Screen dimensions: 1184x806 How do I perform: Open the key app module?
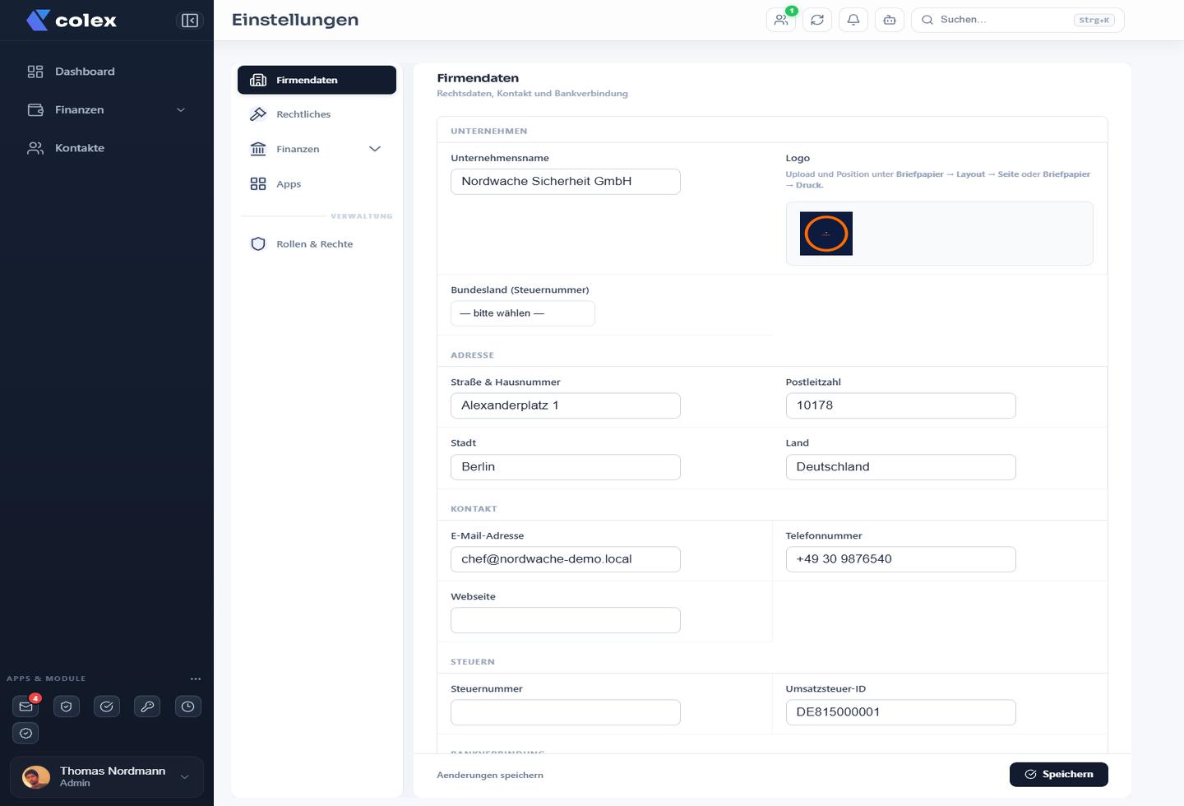147,706
